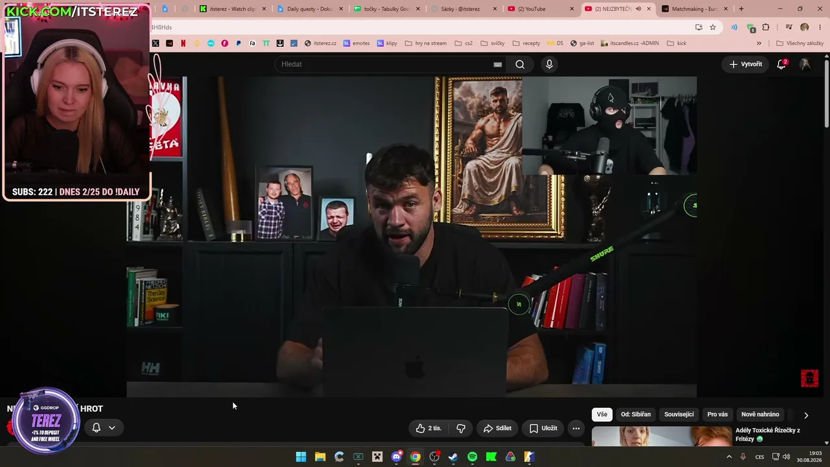Open a new browser tab
The image size is (830, 467).
point(741,9)
